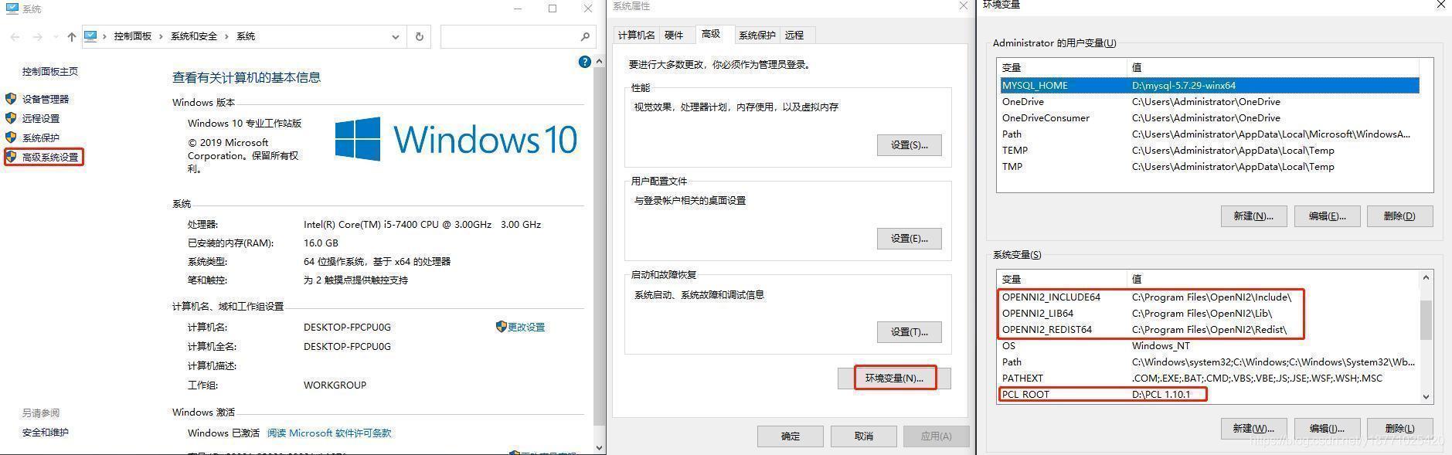This screenshot has width=1452, height=455.
Task: Refresh the control panel address bar
Action: (x=420, y=36)
